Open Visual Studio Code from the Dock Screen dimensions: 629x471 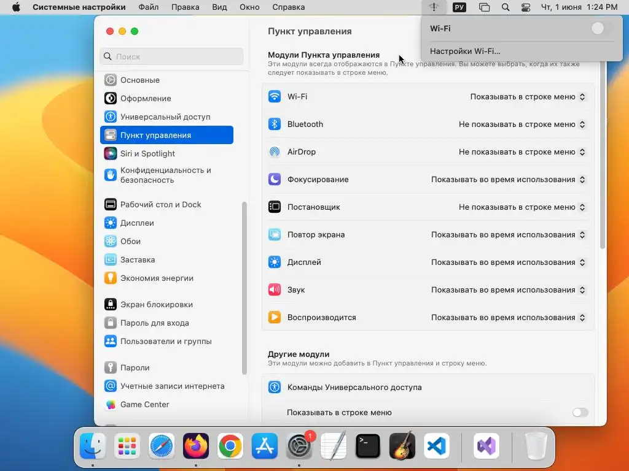437,446
